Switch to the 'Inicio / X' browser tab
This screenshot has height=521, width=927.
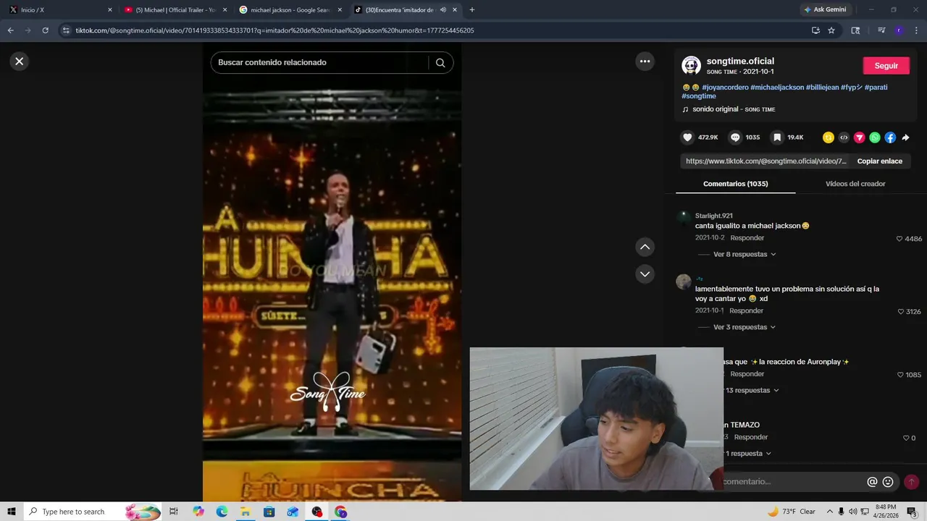(x=60, y=10)
